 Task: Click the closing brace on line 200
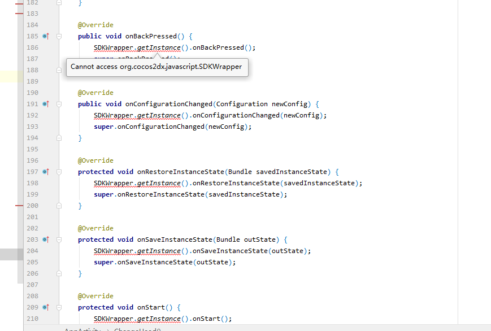[x=80, y=206]
